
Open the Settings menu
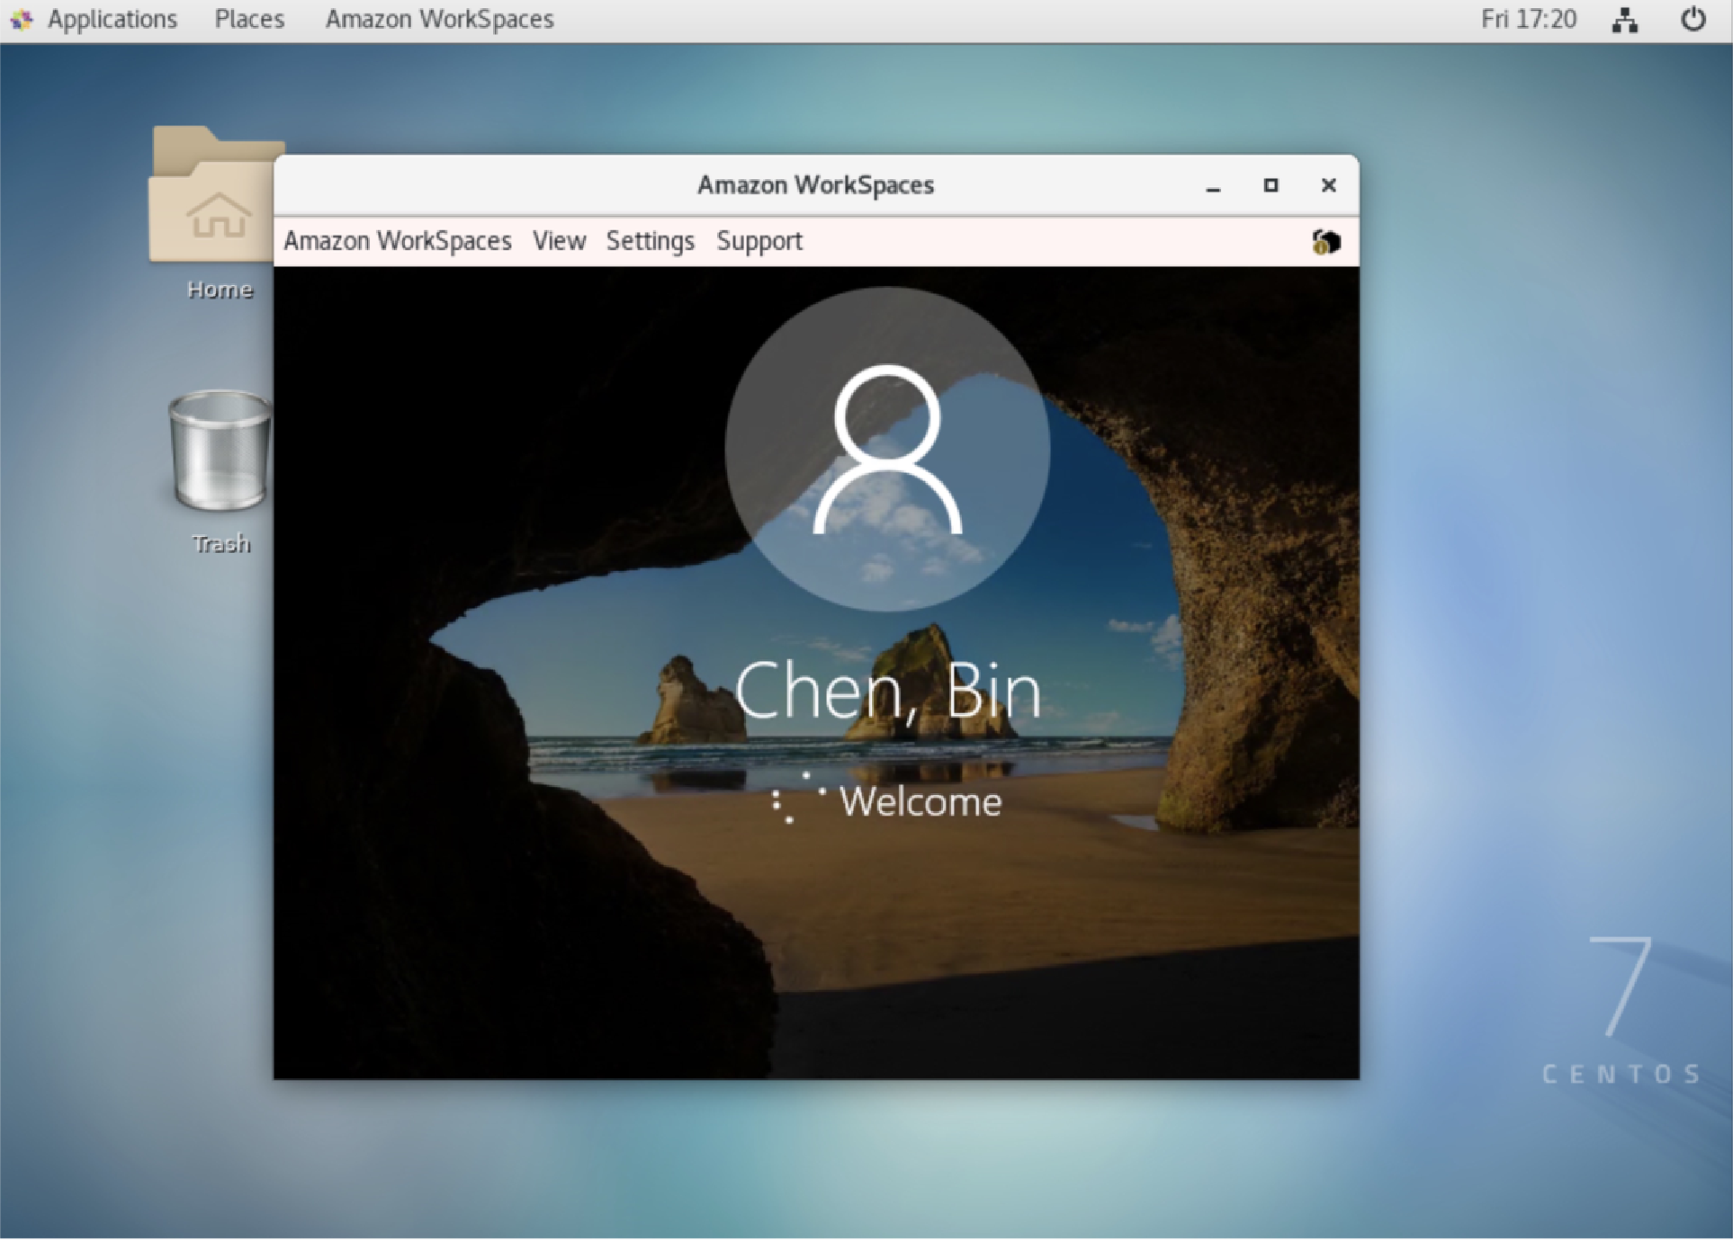click(x=650, y=241)
